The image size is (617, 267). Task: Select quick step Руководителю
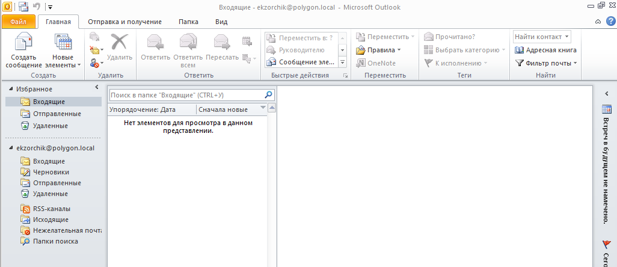tap(301, 50)
